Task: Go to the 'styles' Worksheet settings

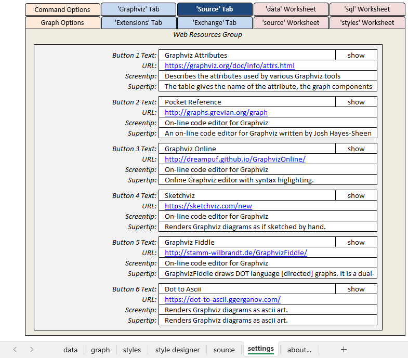Action: [x=367, y=23]
